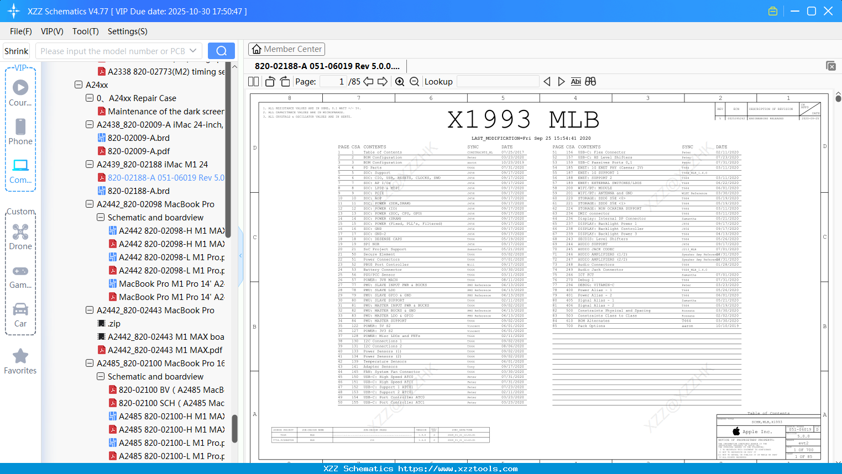Collapse the A2442_820-02098 MacBook Pro node
The height and width of the screenshot is (474, 842).
90,204
